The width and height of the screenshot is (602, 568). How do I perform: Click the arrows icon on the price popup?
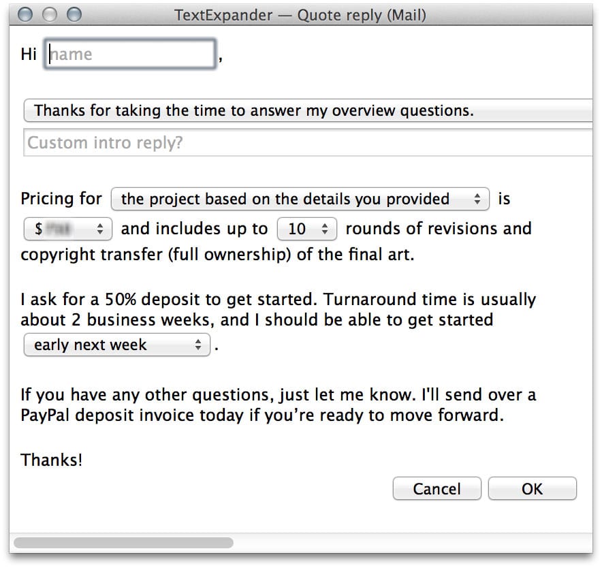tap(100, 229)
